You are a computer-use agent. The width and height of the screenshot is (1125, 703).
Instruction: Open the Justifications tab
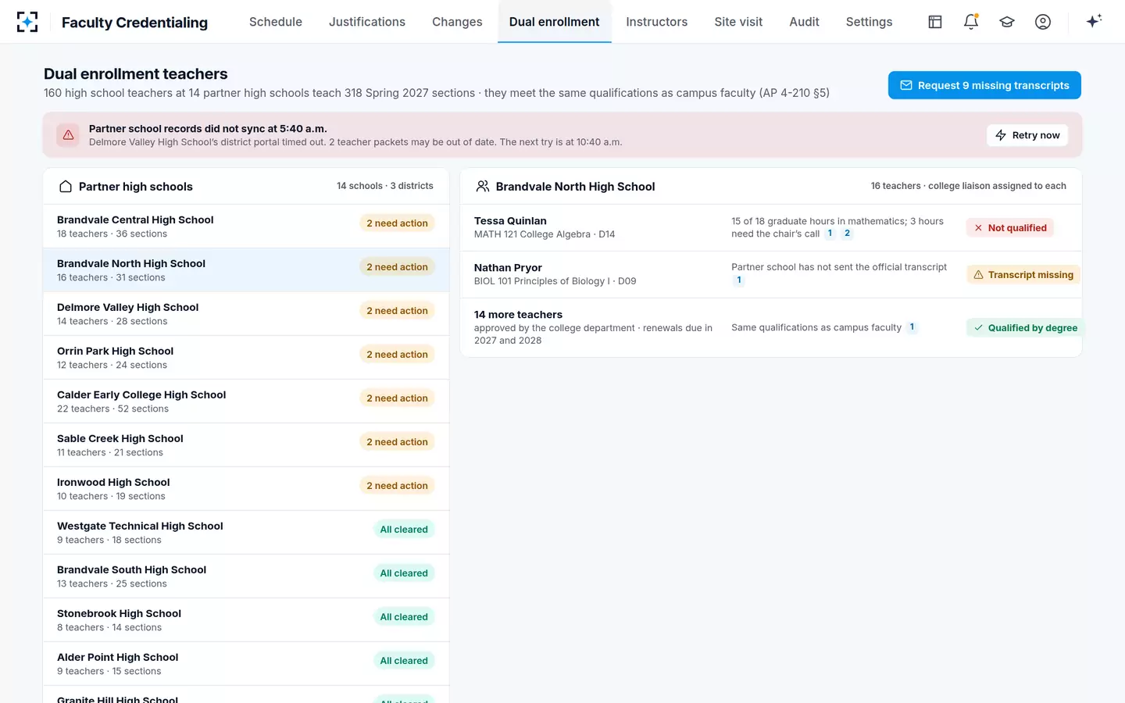point(367,22)
